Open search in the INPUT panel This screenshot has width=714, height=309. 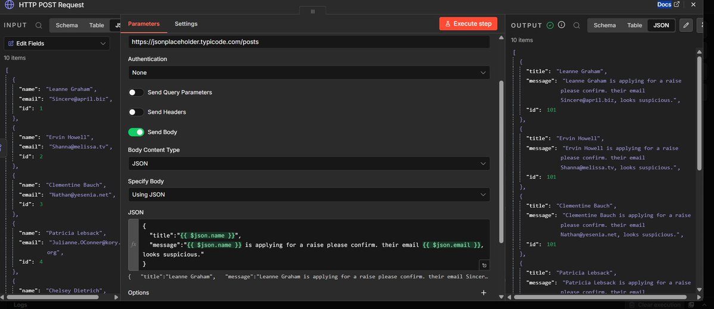(x=39, y=26)
